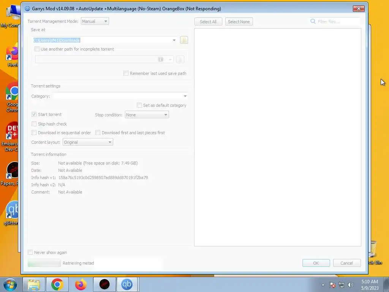Uncheck the Start torrent checkbox
The width and height of the screenshot is (389, 292).
[x=34, y=114]
